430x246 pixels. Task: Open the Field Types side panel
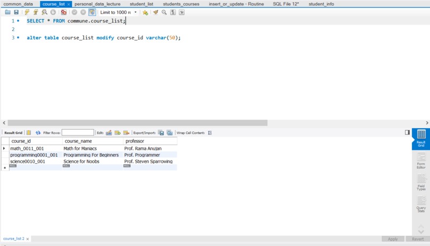(x=421, y=182)
